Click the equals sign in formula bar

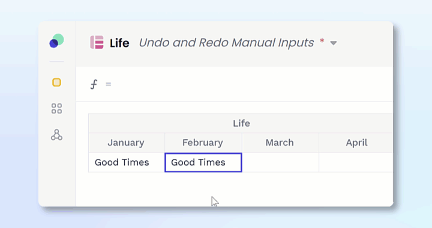[x=108, y=84]
